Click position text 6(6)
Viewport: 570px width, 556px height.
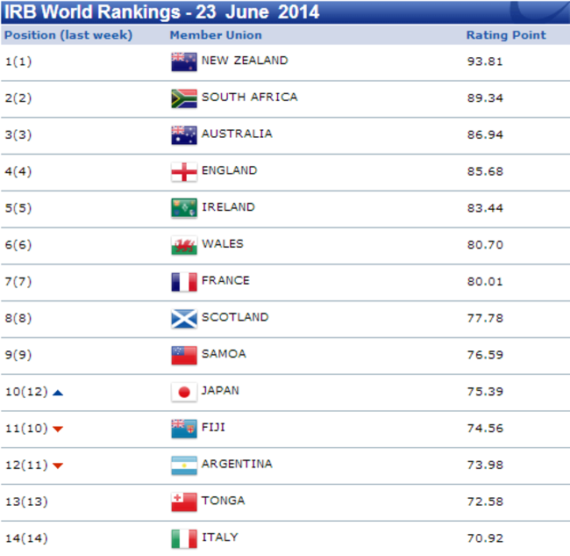[x=18, y=245]
